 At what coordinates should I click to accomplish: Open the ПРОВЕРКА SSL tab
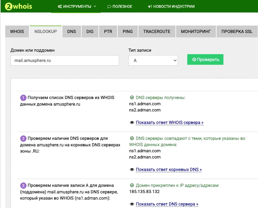[x=237, y=31]
